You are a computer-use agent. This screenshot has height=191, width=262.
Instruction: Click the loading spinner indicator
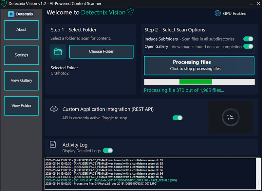231,117
